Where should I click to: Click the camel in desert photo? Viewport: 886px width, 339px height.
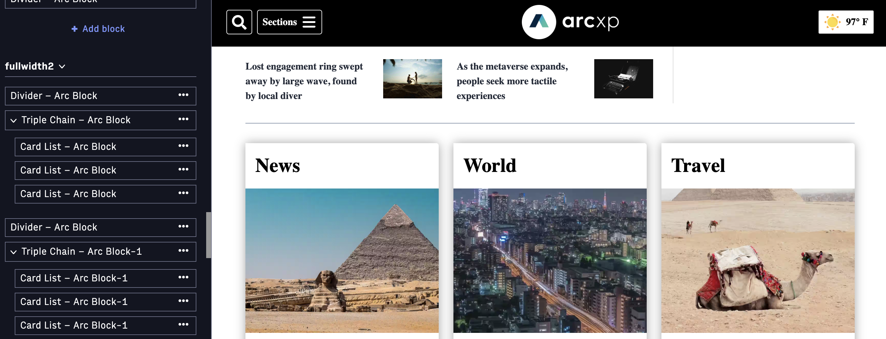(x=758, y=260)
